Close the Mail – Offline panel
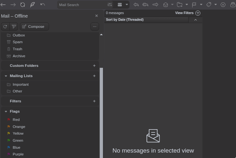Screen dimensions: 236x158 point(97,16)
